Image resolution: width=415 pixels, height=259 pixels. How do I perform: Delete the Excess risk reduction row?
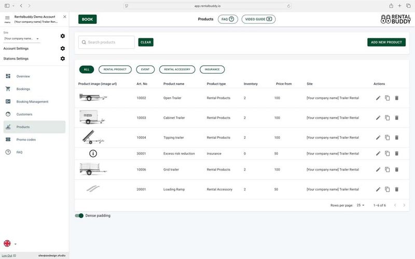[x=396, y=153]
